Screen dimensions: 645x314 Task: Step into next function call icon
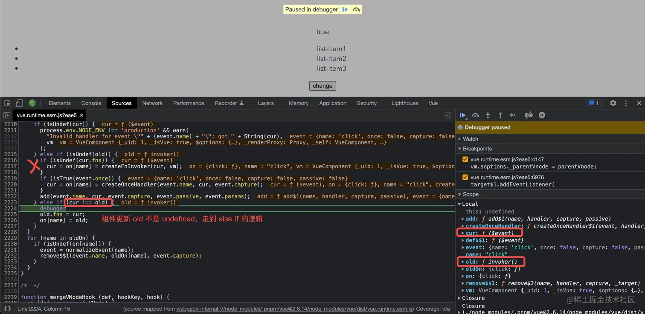tap(488, 115)
